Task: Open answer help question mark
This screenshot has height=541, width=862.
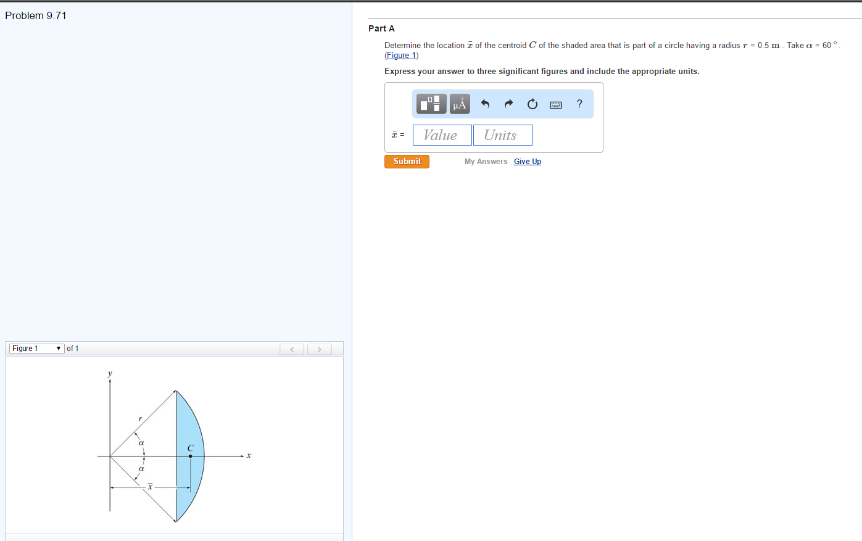Action: [x=579, y=104]
